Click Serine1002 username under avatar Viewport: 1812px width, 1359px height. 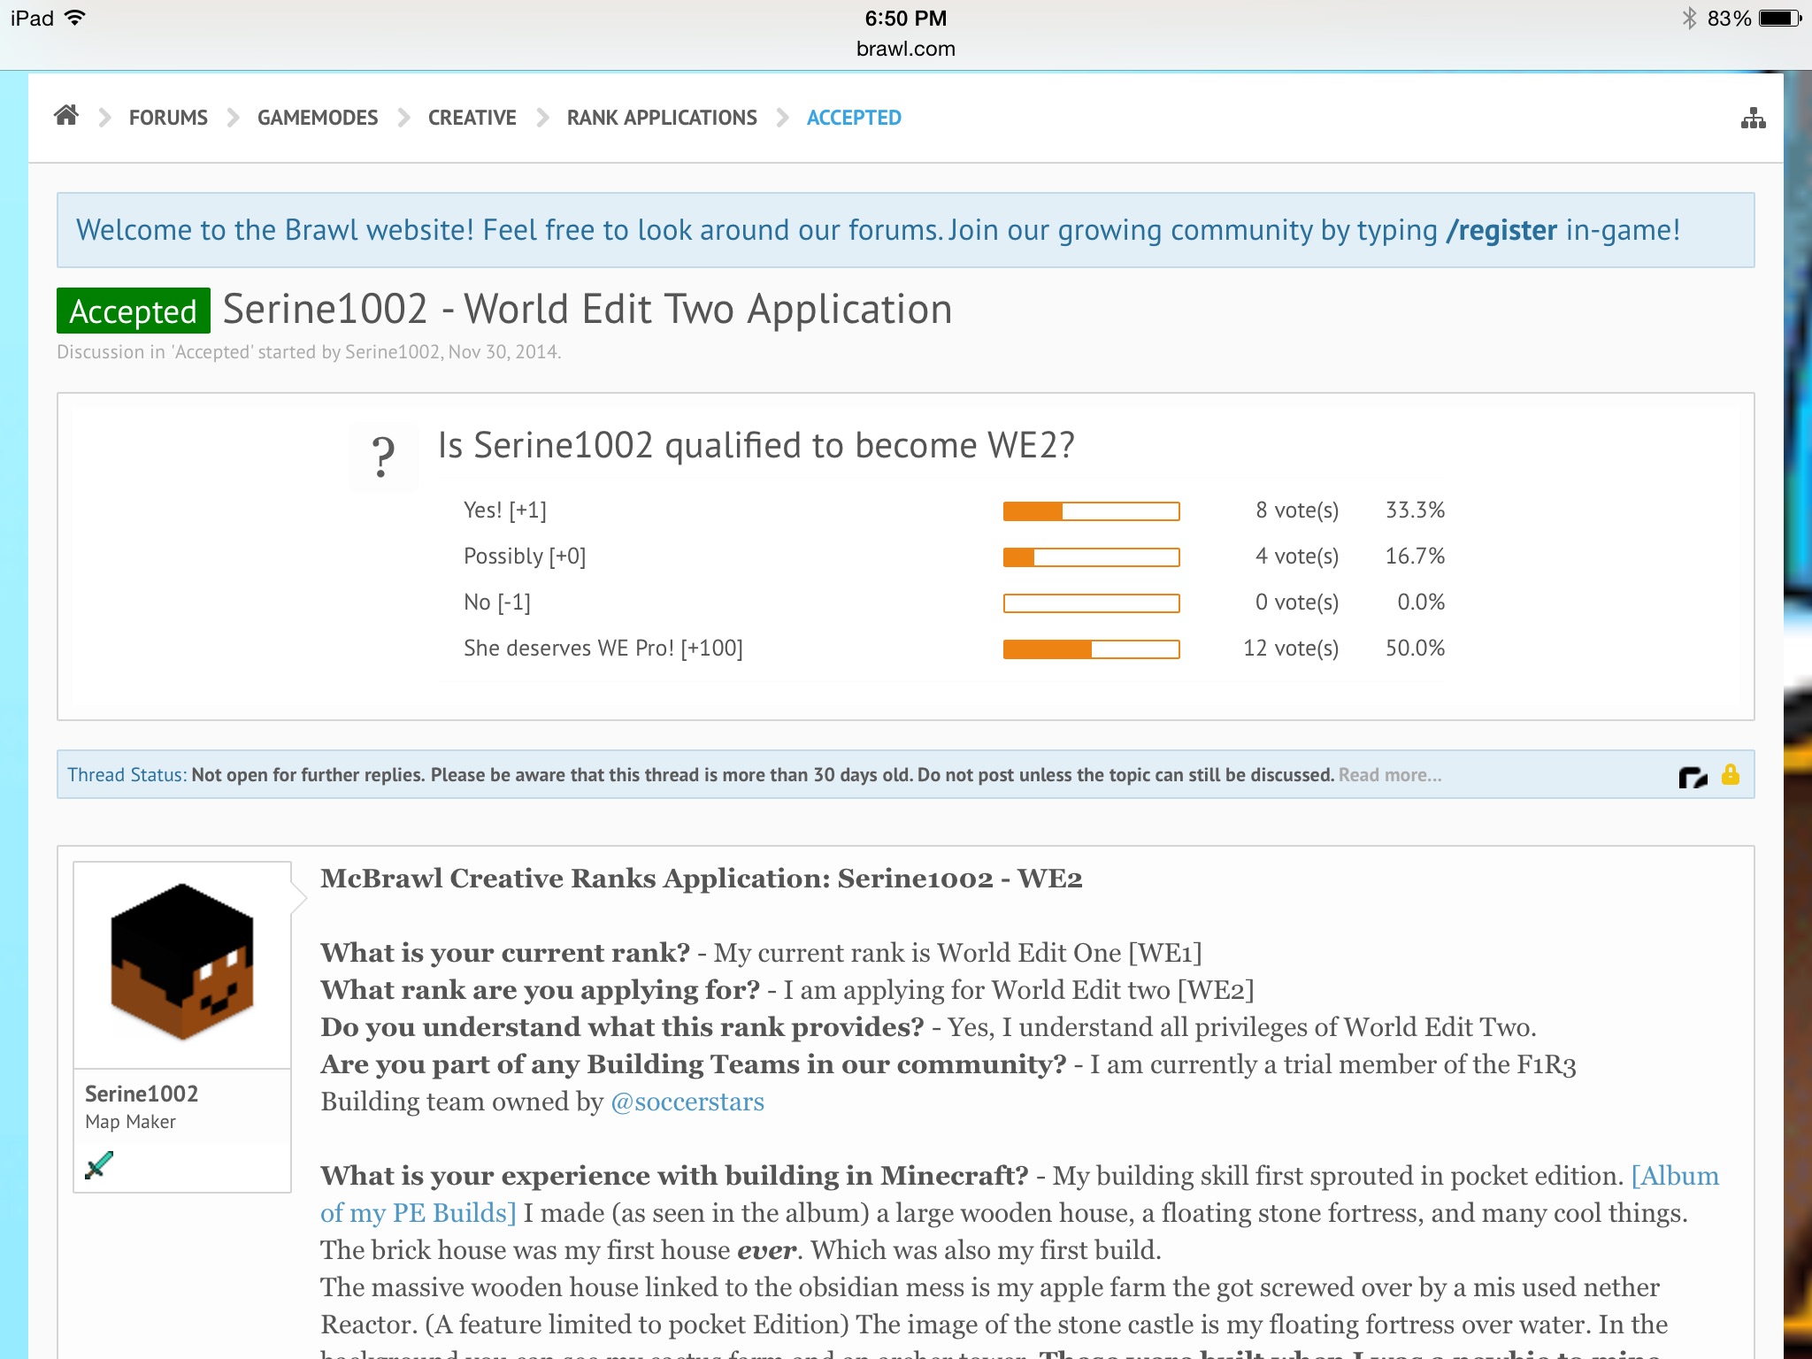(x=142, y=1094)
